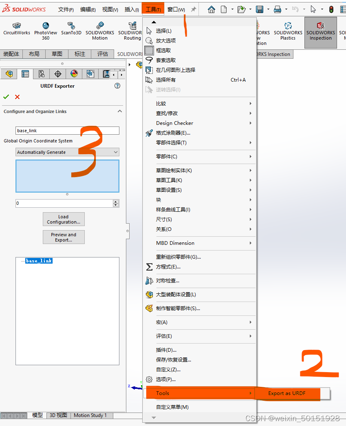This screenshot has width=346, height=426.
Task: Open the DimXpertManager tab
Action: pos(58,73)
